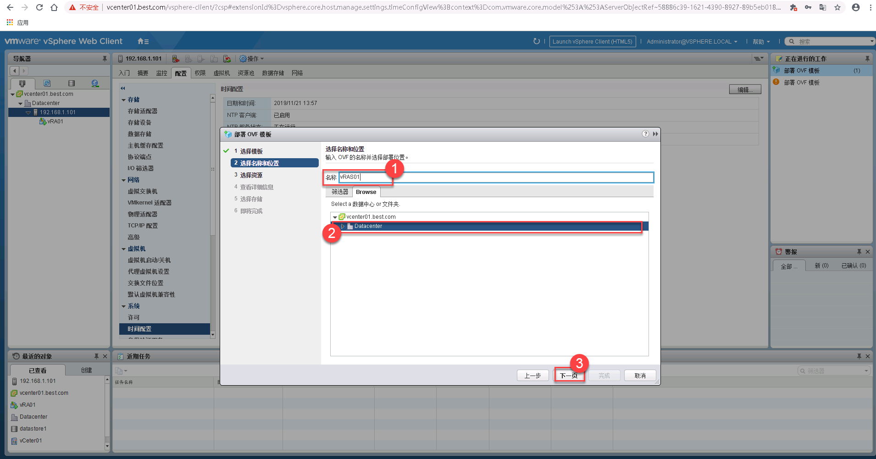Screen dimensions: 876x459
Task: Open the Hosts and Clusters inventory tab
Action: (x=22, y=83)
